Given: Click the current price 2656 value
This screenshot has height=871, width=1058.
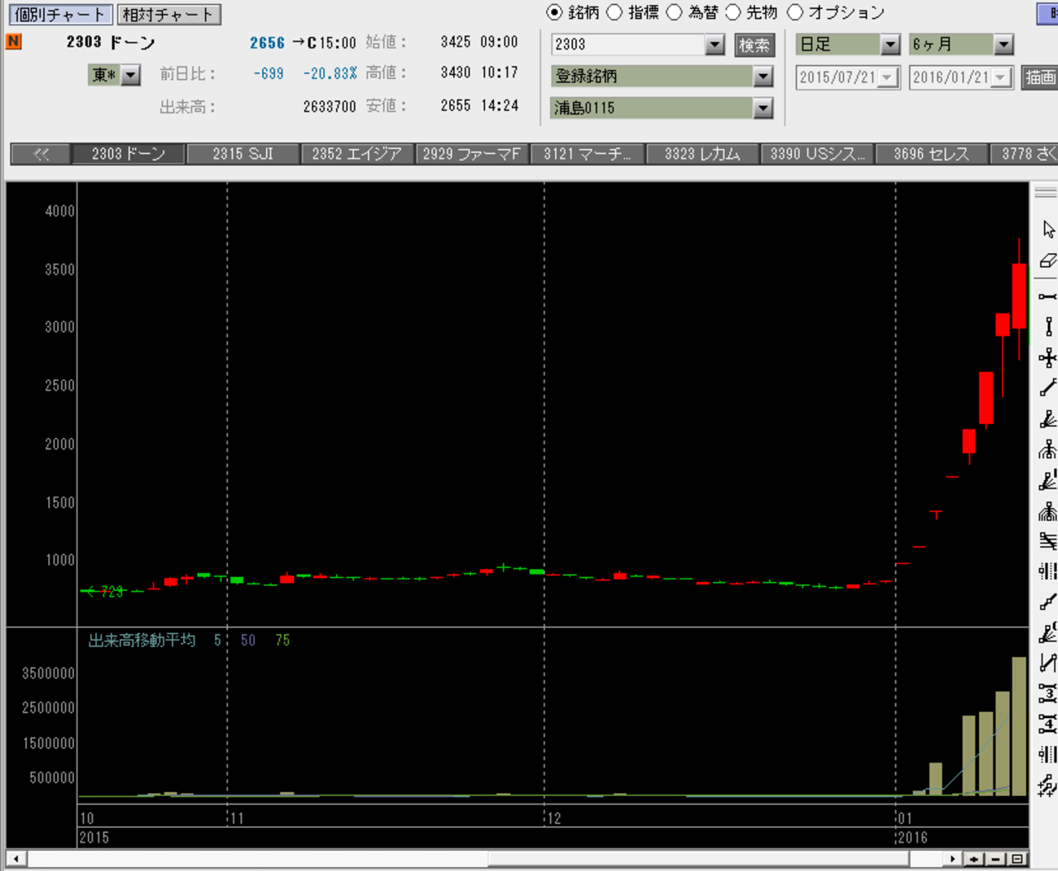Looking at the screenshot, I should [x=267, y=43].
